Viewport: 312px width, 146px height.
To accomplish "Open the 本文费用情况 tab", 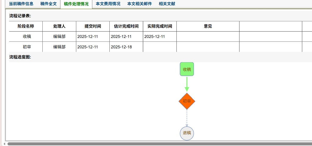I will pyautogui.click(x=108, y=4).
